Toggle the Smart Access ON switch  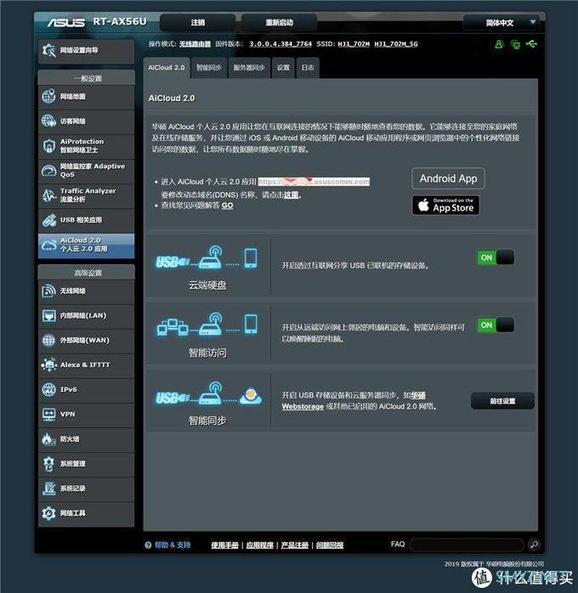click(496, 325)
